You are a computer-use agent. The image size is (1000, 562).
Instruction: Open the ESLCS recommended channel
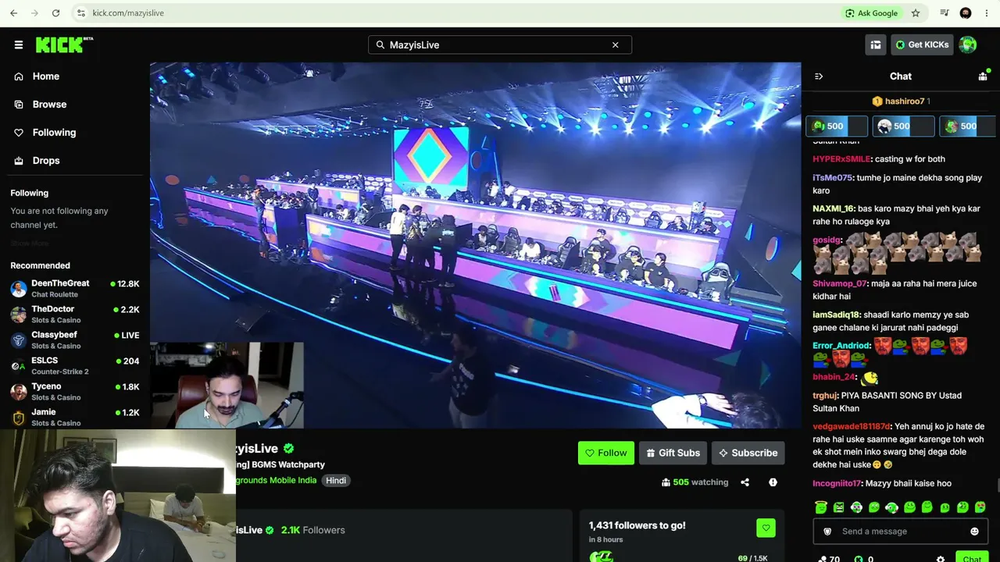point(75,366)
